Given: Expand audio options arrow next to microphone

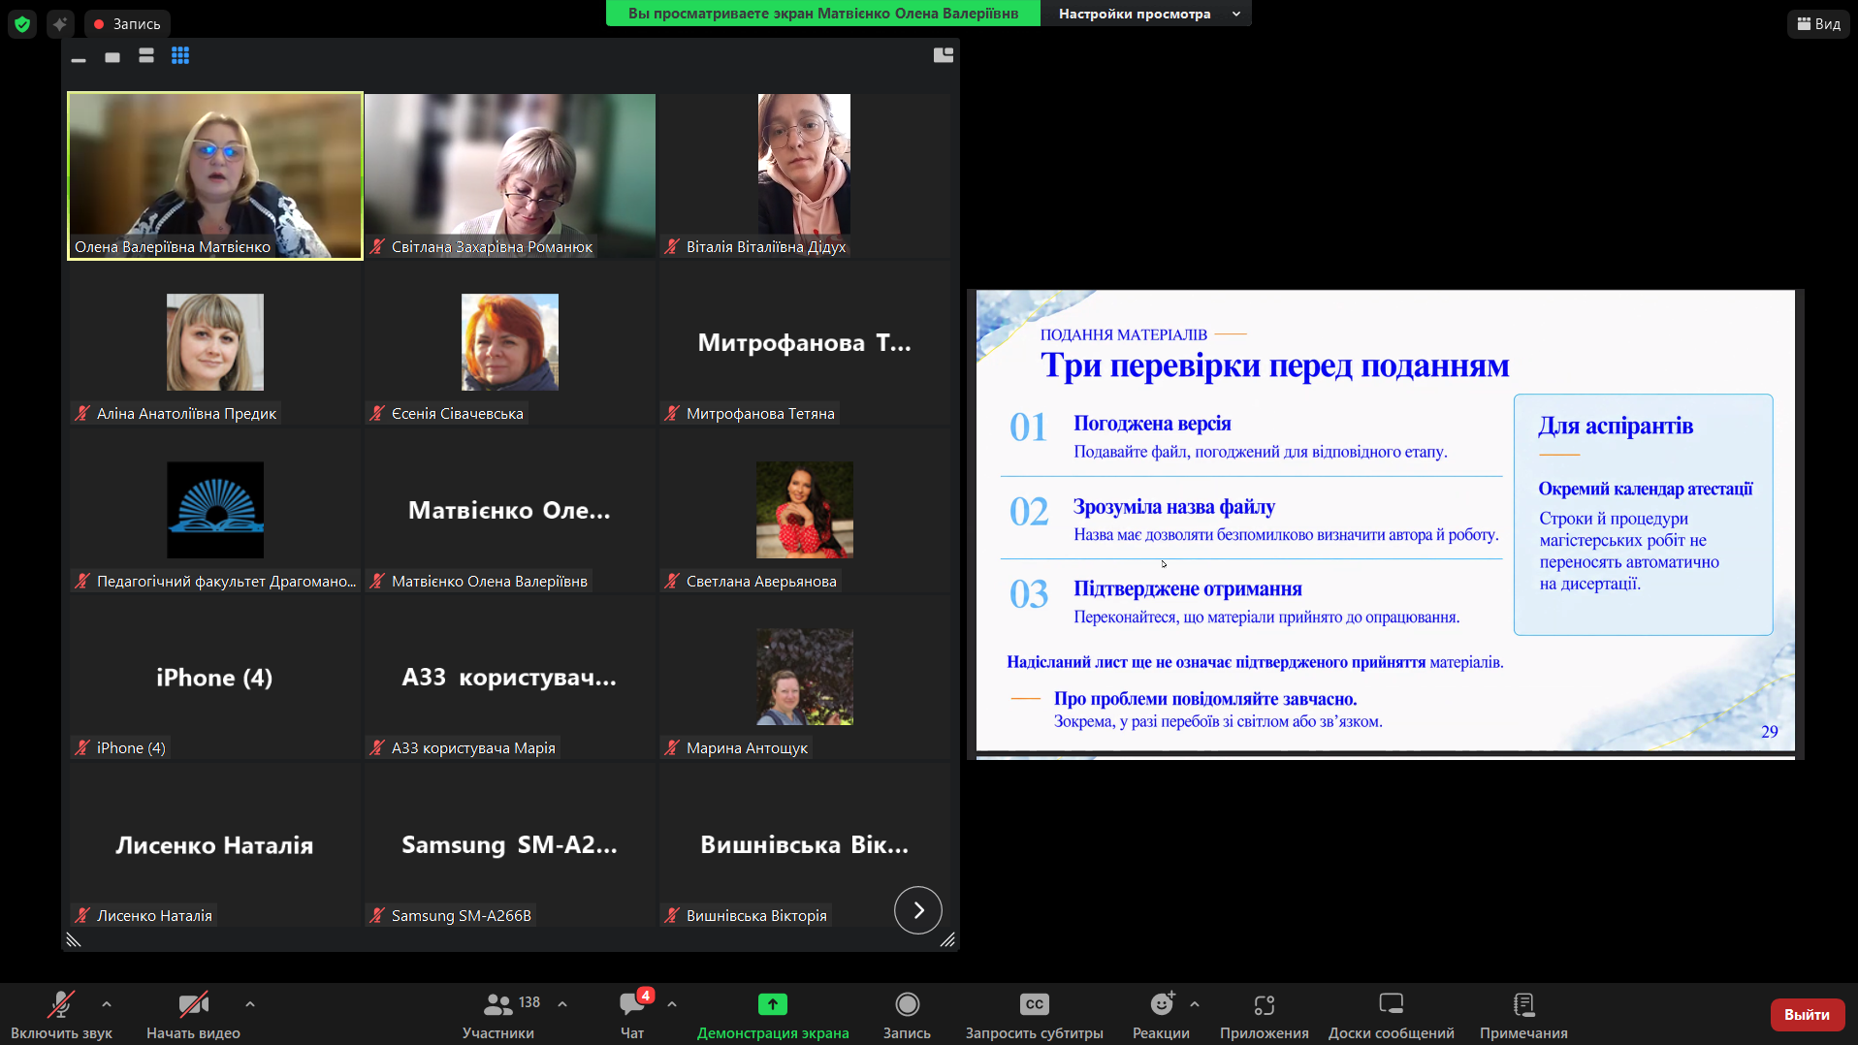Looking at the screenshot, I should [x=107, y=1004].
